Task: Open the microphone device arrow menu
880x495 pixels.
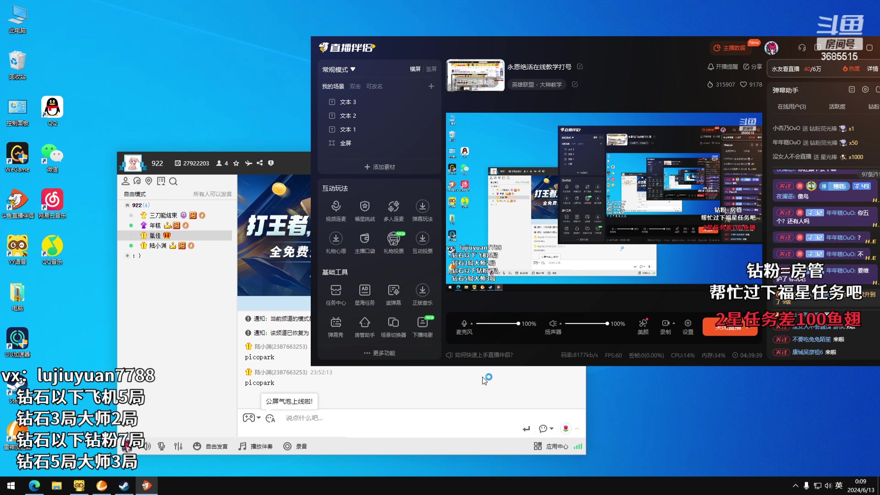Action: click(x=472, y=324)
